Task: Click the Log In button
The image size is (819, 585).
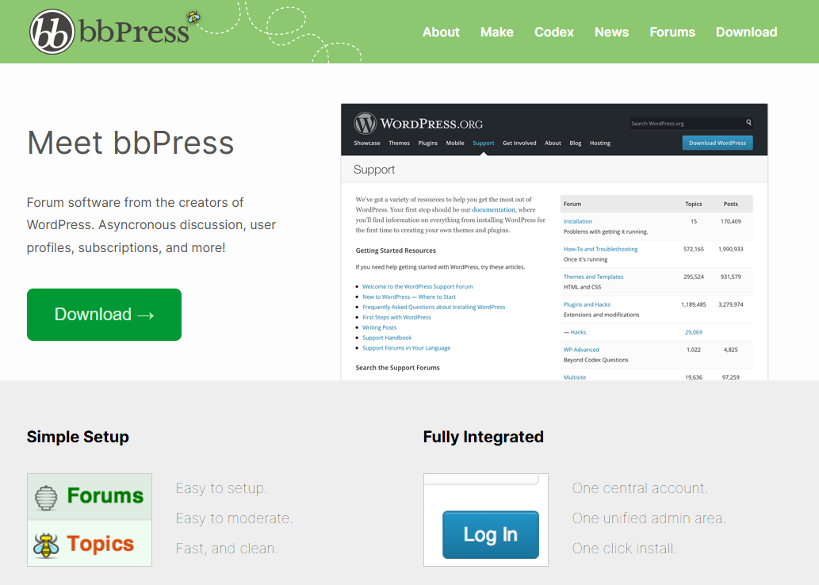Action: point(490,534)
